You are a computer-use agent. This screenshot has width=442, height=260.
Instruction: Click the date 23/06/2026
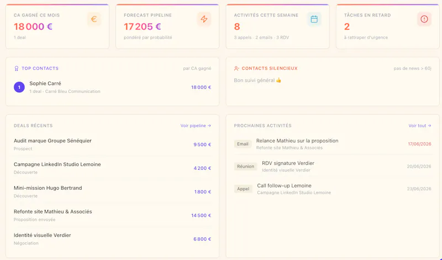(419, 189)
